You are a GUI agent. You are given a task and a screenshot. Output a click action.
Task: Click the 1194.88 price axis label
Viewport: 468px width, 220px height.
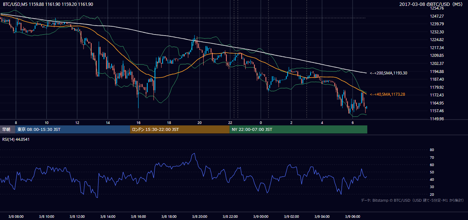[x=437, y=71]
